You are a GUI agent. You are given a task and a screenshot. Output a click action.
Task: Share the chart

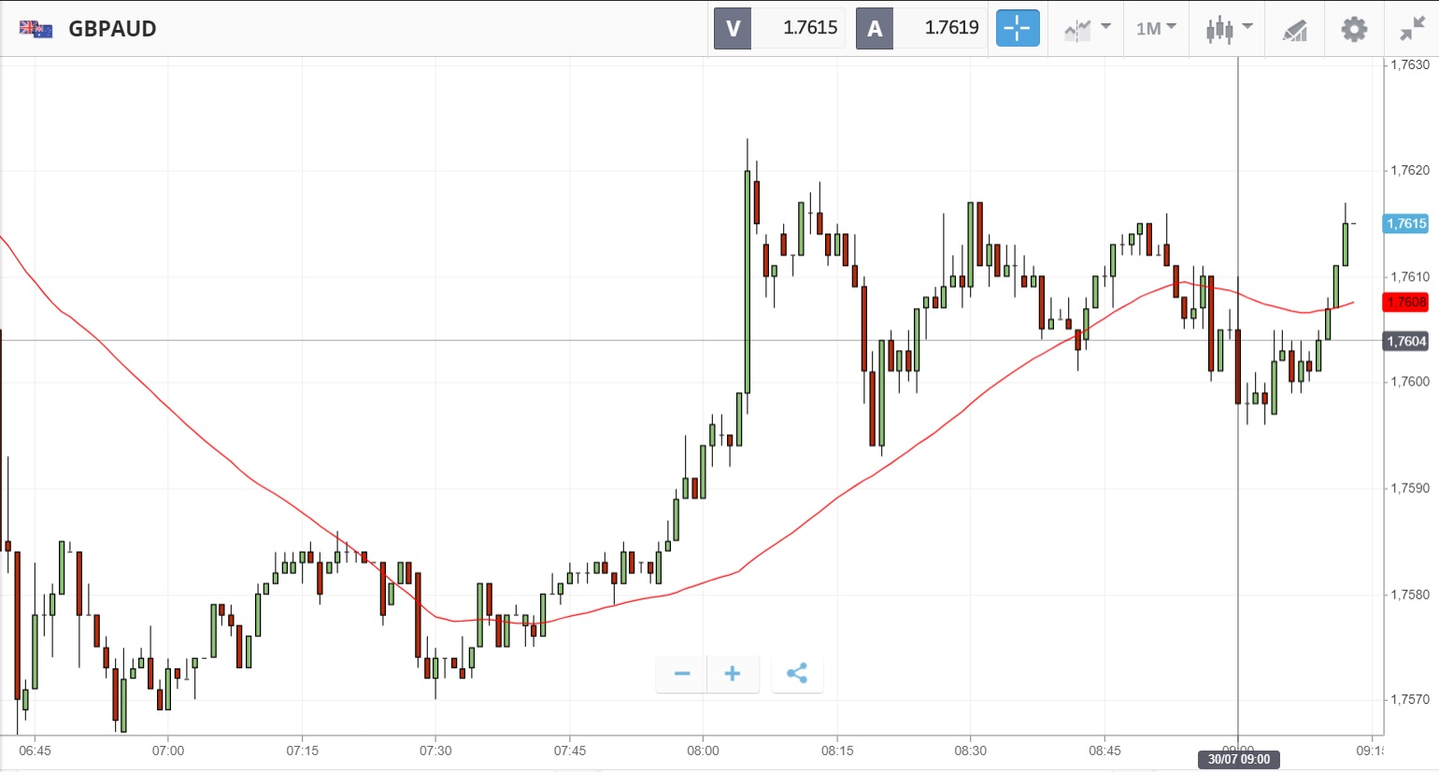pos(797,673)
